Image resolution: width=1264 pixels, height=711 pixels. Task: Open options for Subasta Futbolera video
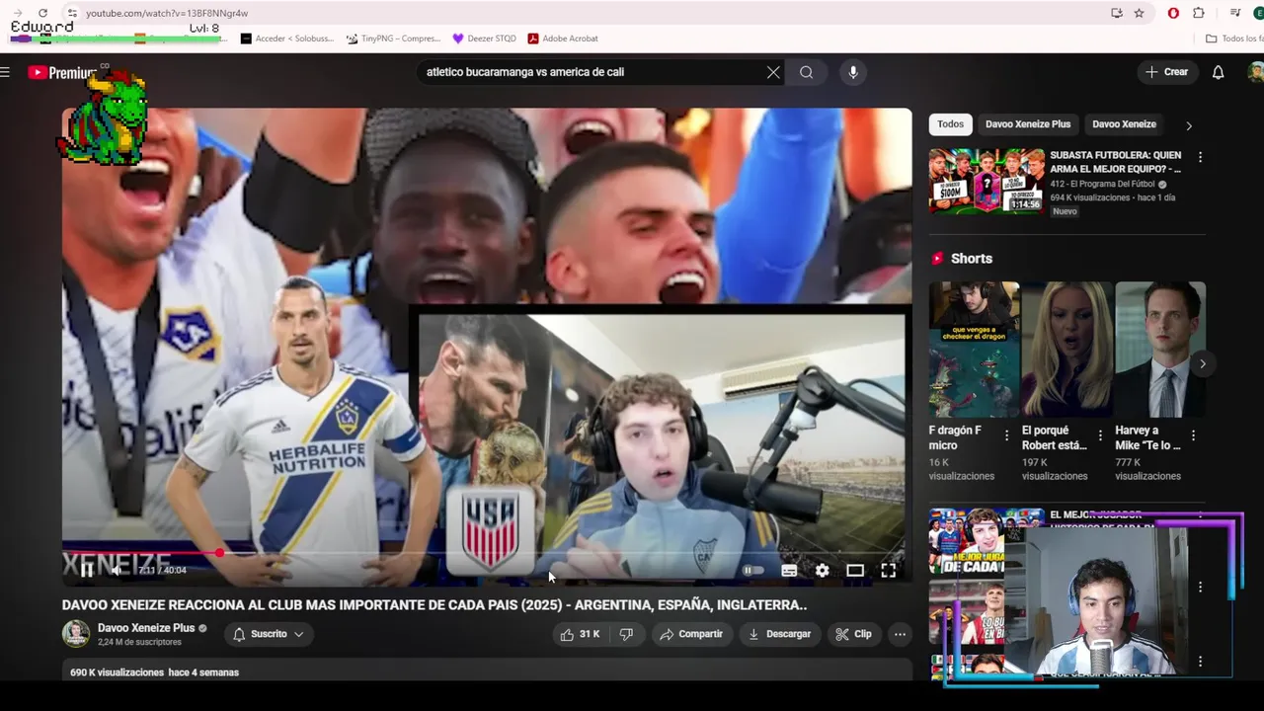click(1200, 158)
